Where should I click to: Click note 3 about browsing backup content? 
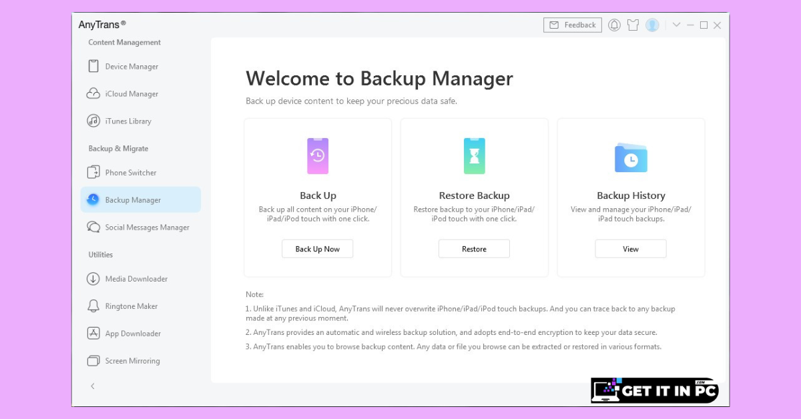(453, 346)
